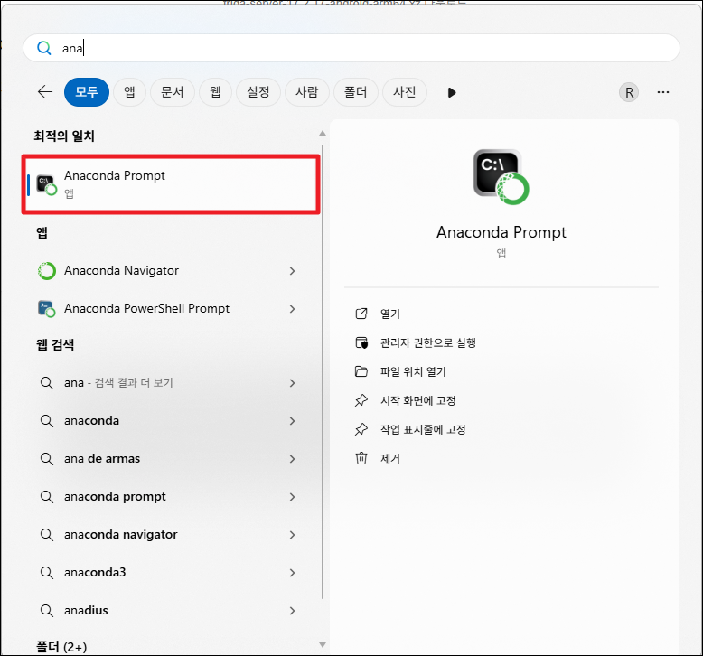
Task: Click the Anaconda PowerShell Prompt icon
Action: coord(47,308)
